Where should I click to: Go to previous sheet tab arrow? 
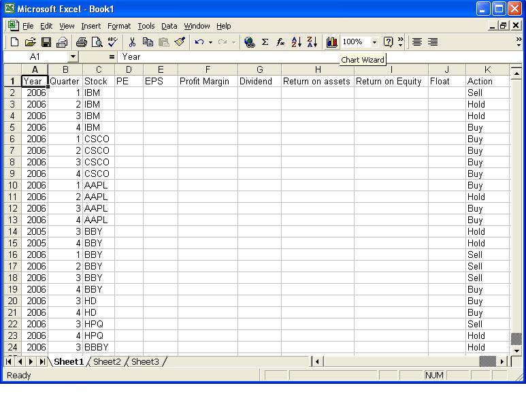tap(20, 362)
